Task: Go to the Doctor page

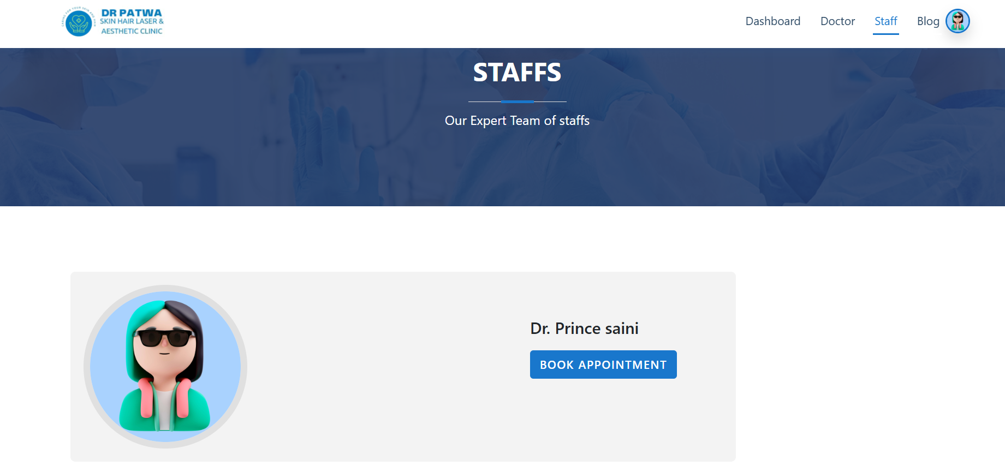Action: click(x=837, y=21)
